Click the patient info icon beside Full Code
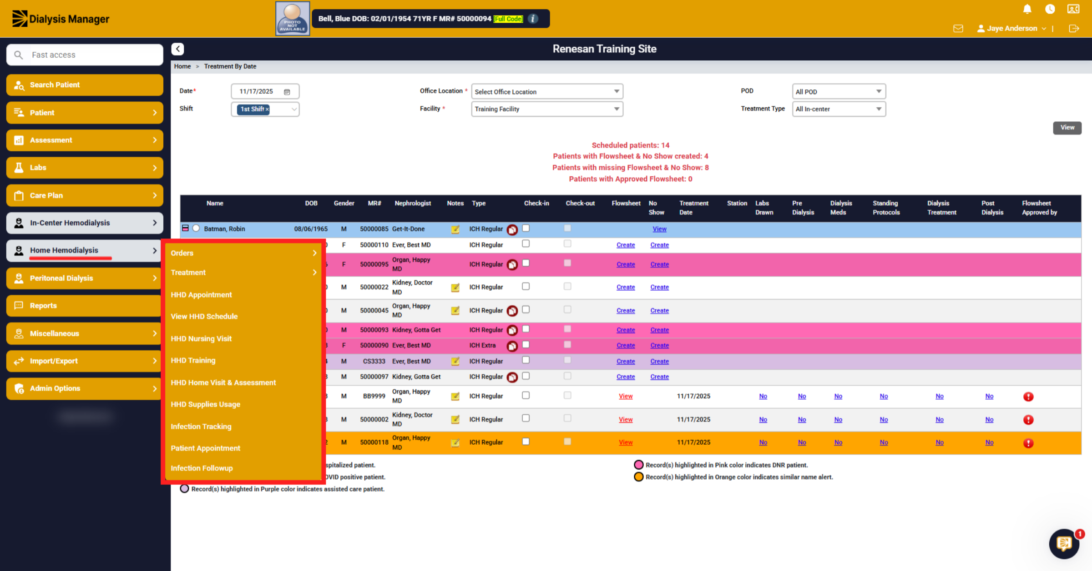The image size is (1092, 571). 533,19
